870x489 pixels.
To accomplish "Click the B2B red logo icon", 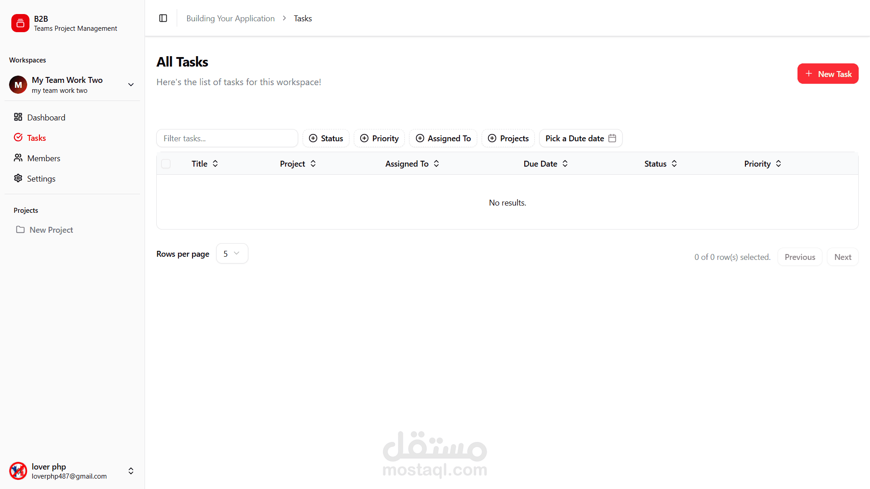I will [20, 23].
